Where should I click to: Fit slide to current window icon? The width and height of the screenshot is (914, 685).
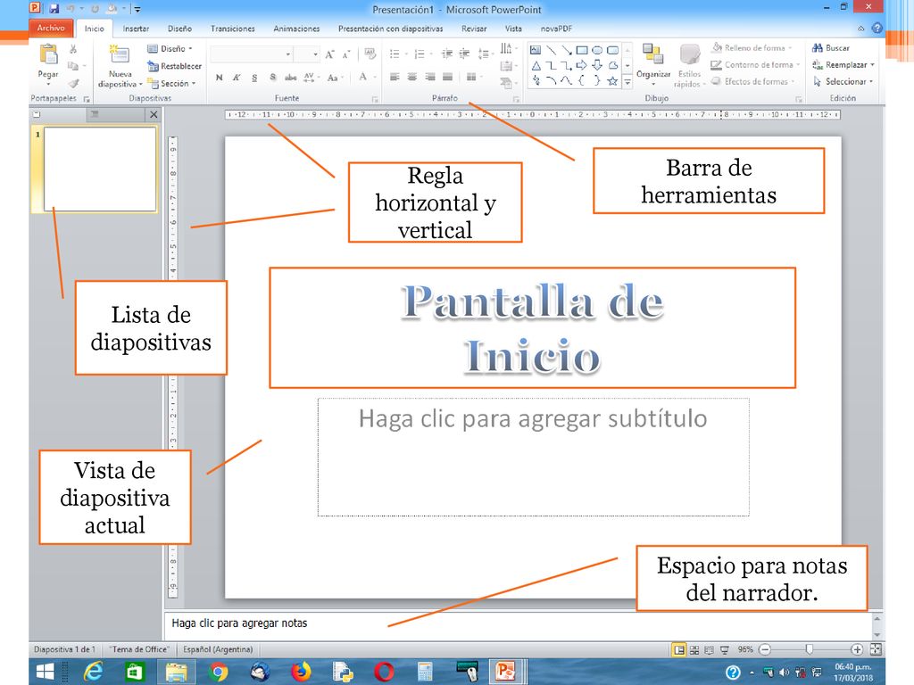875,649
